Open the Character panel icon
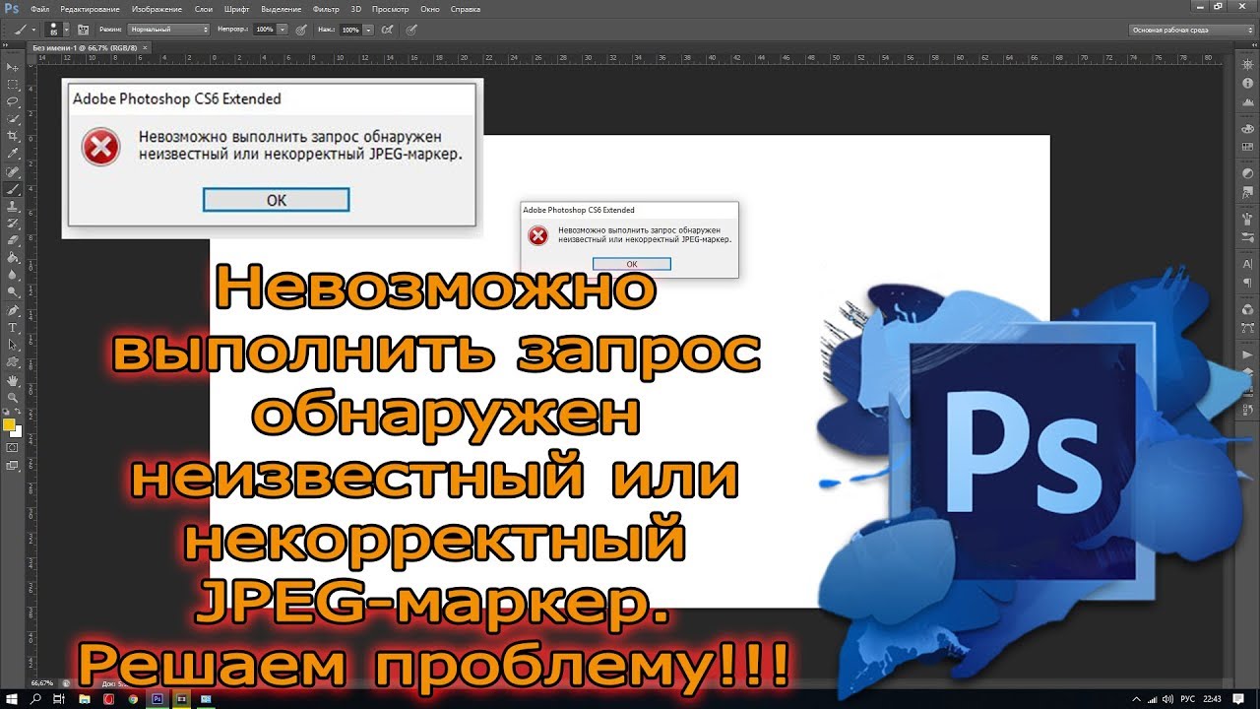1260x709 pixels. click(x=1248, y=264)
